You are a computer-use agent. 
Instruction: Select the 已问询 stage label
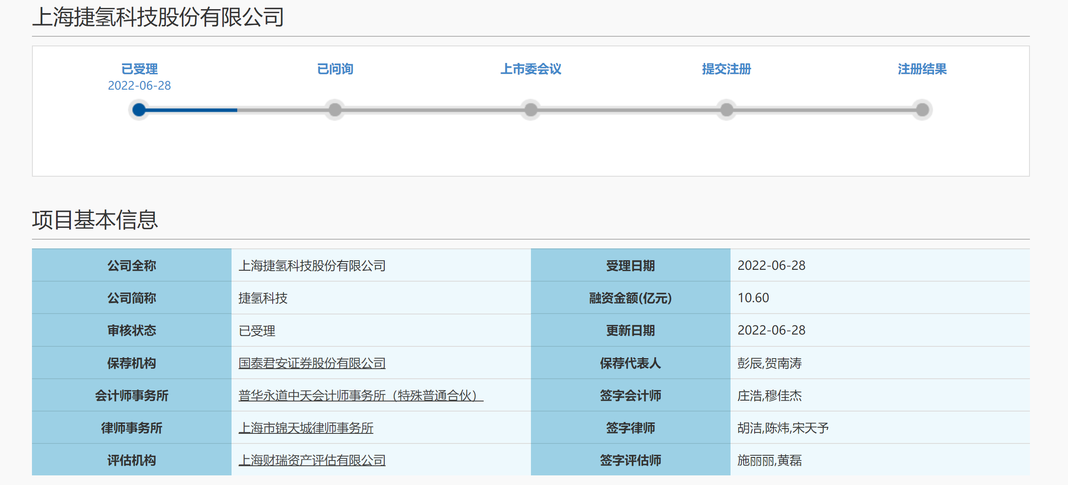[x=335, y=69]
